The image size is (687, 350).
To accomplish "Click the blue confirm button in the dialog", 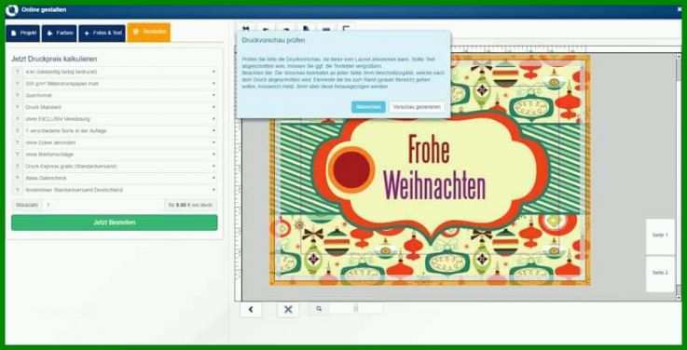I will pyautogui.click(x=368, y=107).
